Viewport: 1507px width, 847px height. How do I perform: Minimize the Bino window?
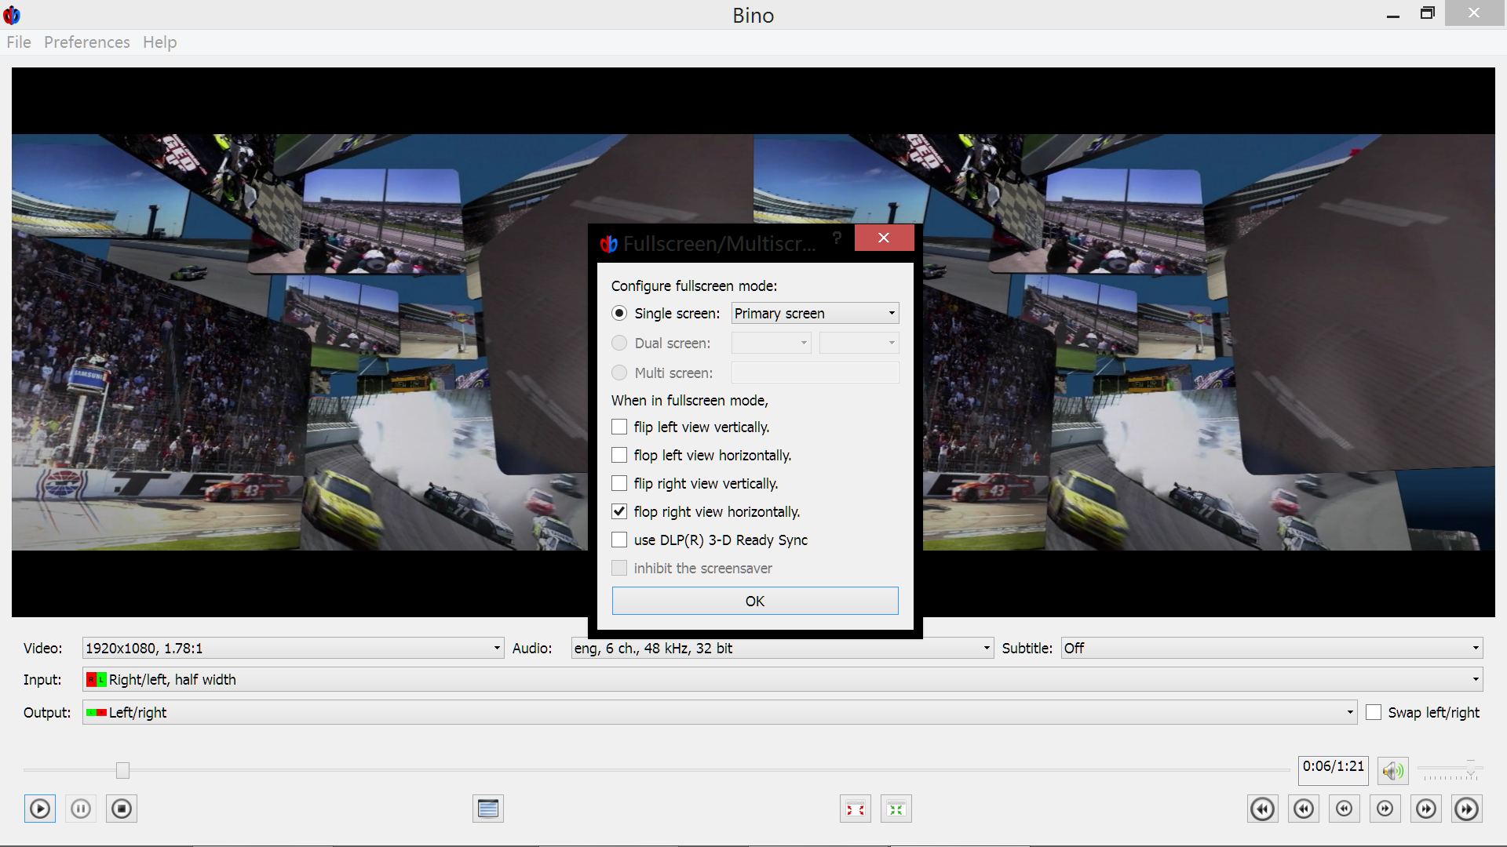point(1393,14)
